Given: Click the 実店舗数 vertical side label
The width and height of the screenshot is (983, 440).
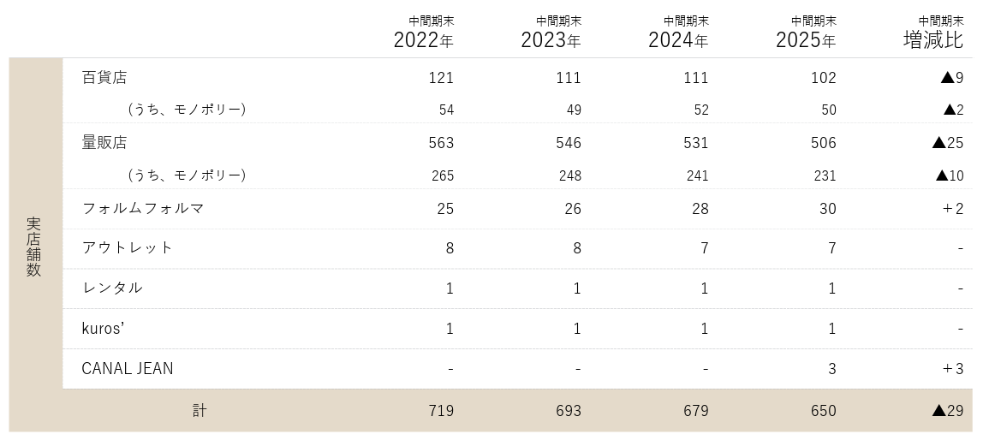Looking at the screenshot, I should click(x=34, y=247).
